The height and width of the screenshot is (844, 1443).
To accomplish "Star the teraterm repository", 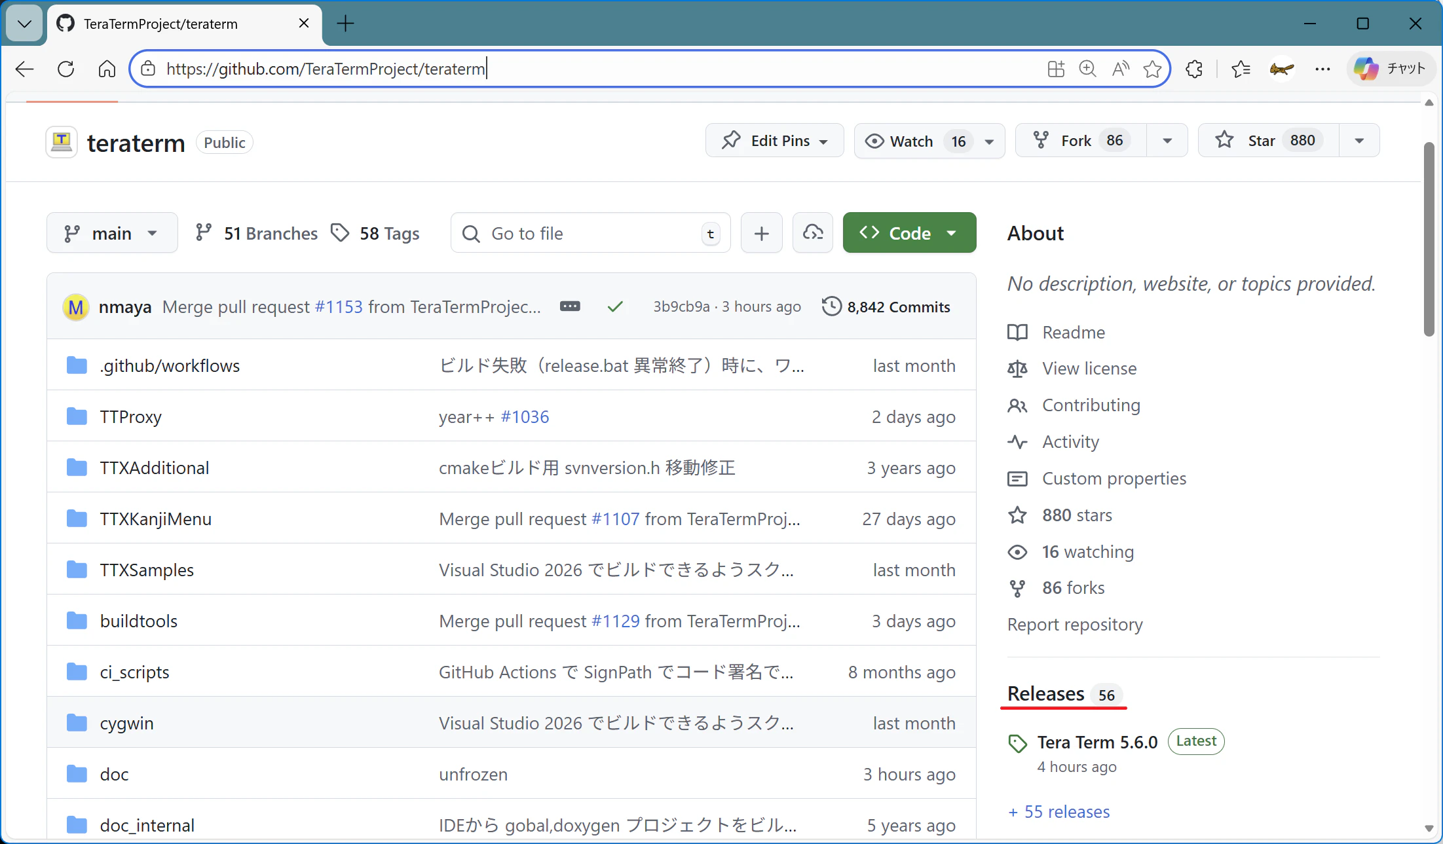I will 1260,141.
